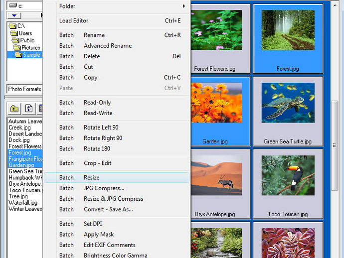
Task: Select Green Sea Turtle in file list
Action: [25, 171]
